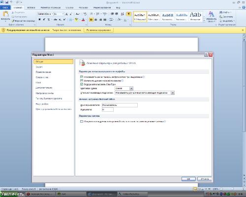The image size is (246, 197).
Task: Click the superscript icon
Action: coord(64,20)
